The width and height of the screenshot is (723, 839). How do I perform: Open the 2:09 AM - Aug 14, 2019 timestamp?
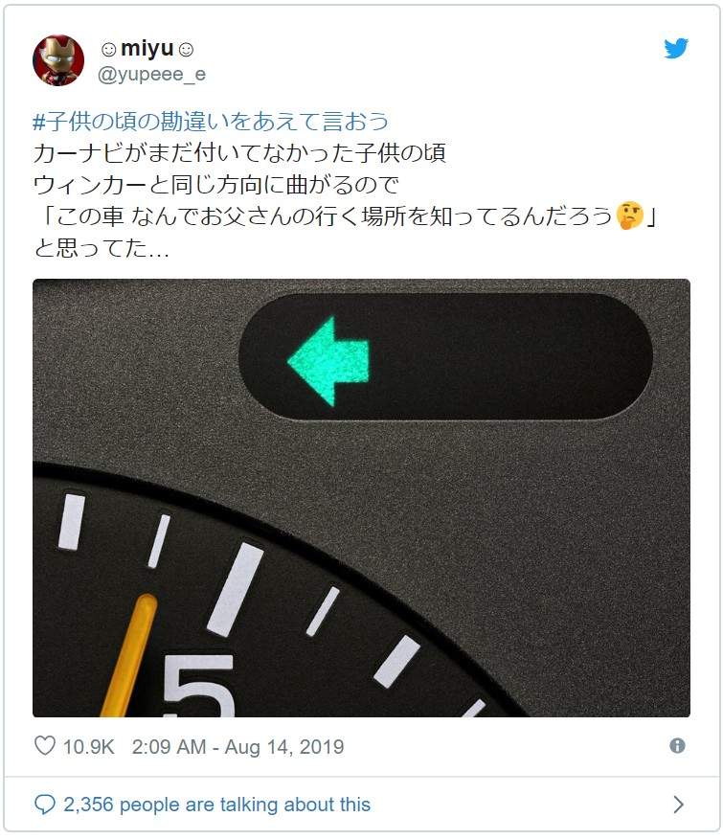[x=238, y=746]
